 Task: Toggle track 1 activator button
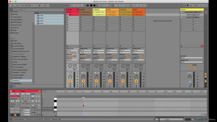(x=70, y=81)
